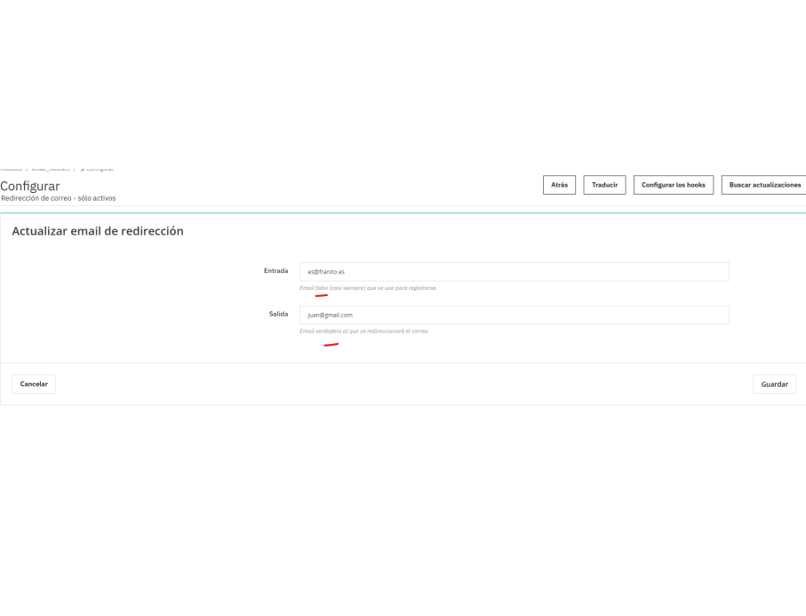This screenshot has height=616, width=806.
Task: Save changes with Guardar
Action: coord(774,384)
